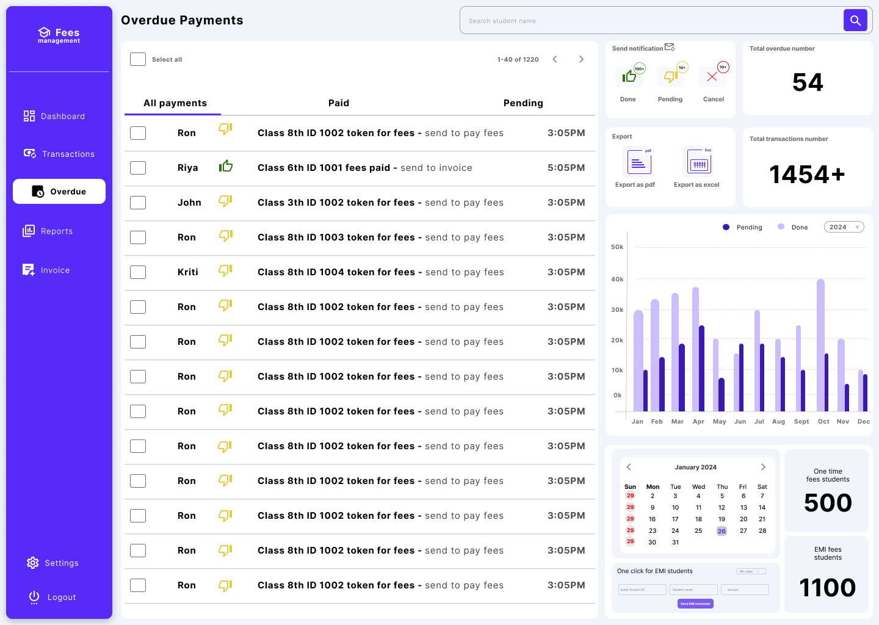This screenshot has width=879, height=625.
Task: Click the Logout power icon
Action: (34, 597)
